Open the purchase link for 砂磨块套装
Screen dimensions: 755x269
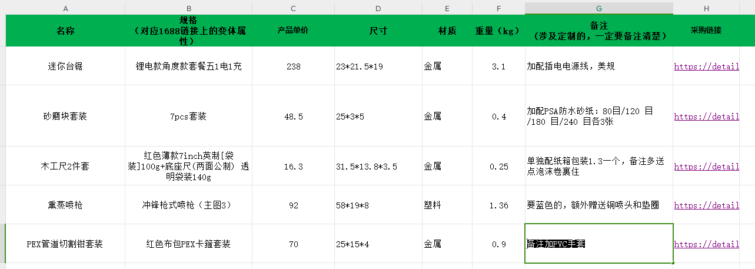pos(706,117)
